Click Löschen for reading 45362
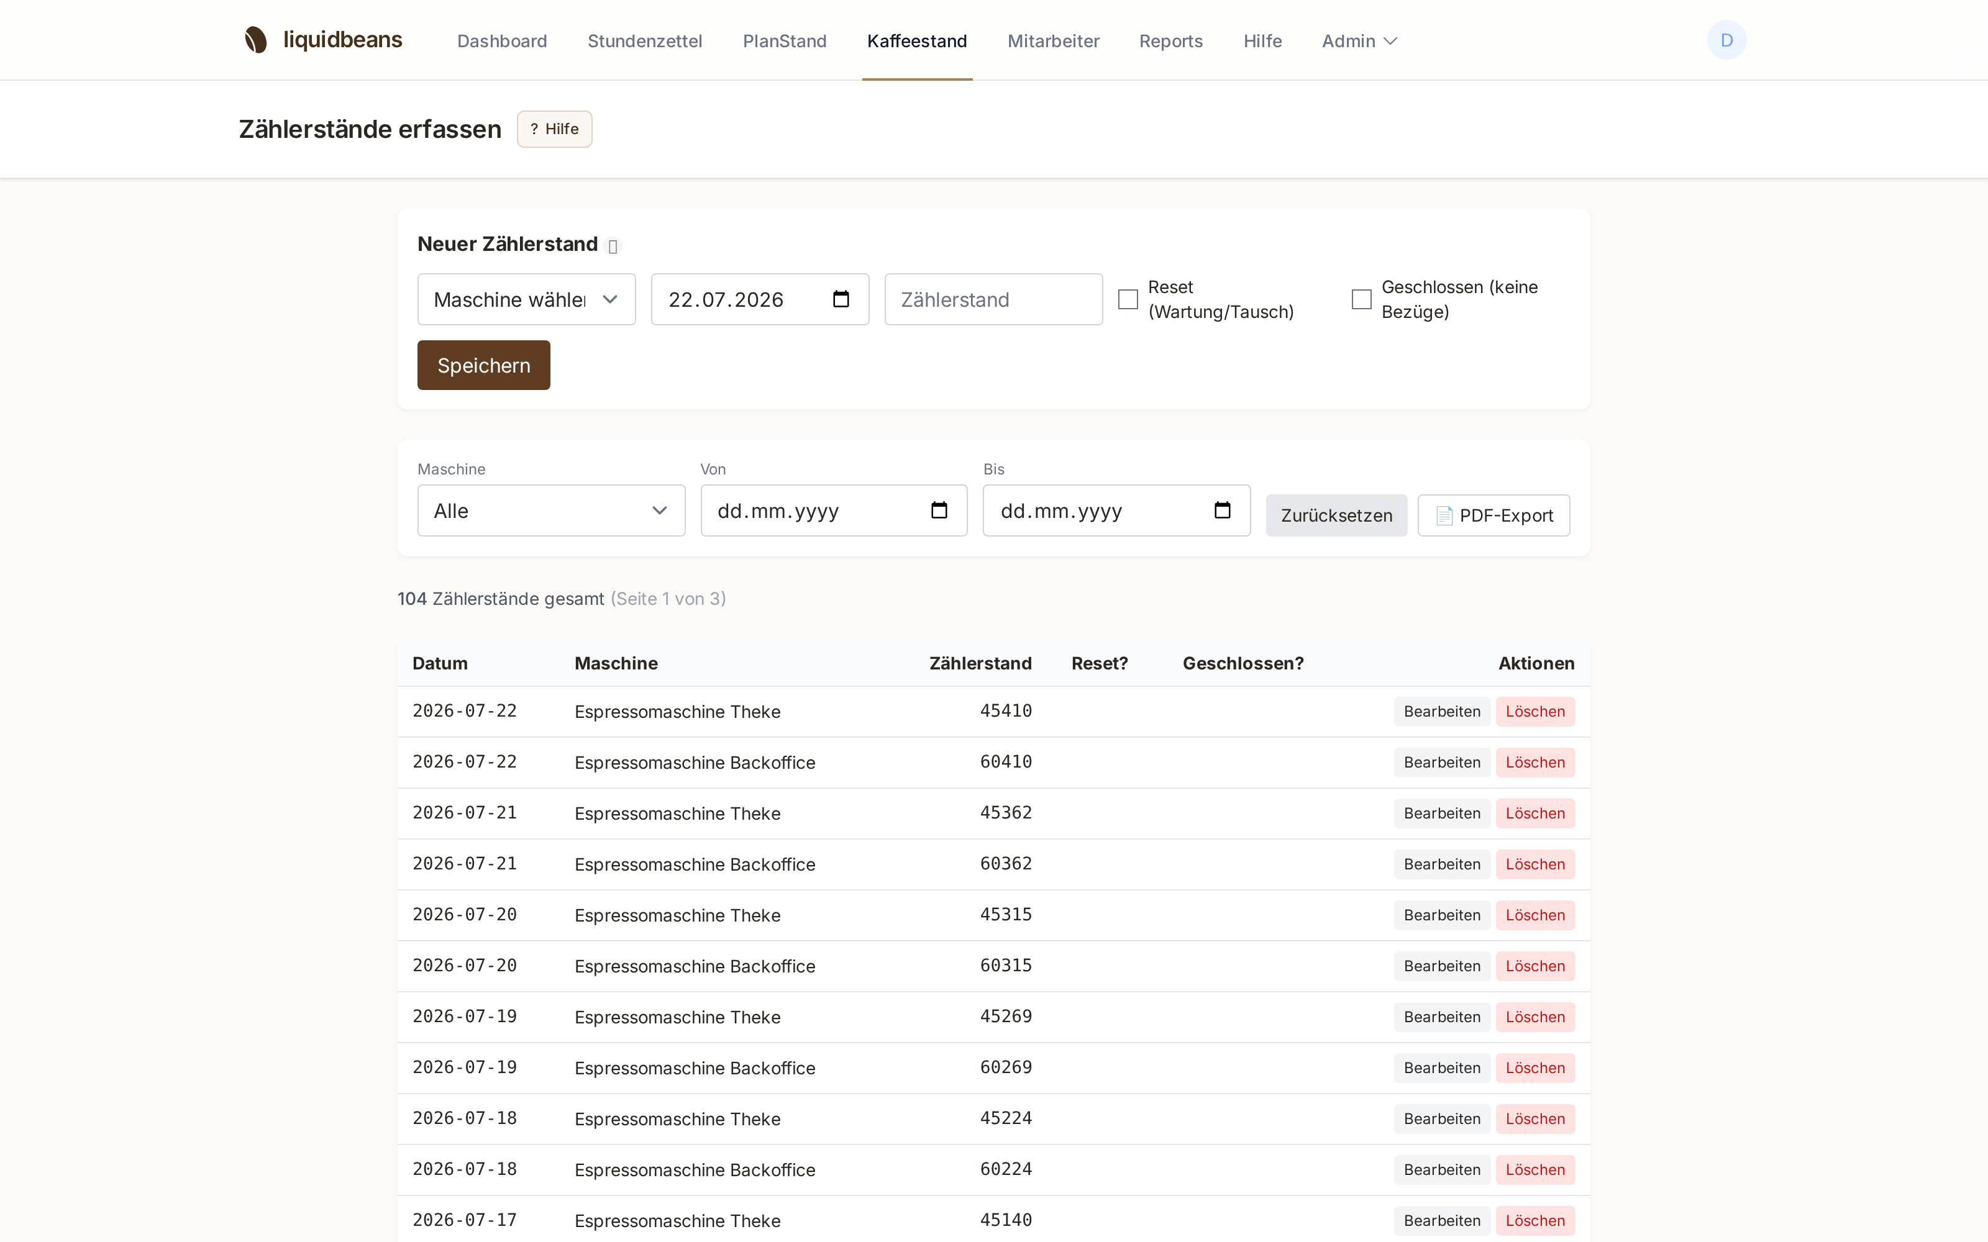Image resolution: width=1988 pixels, height=1242 pixels. [1535, 814]
